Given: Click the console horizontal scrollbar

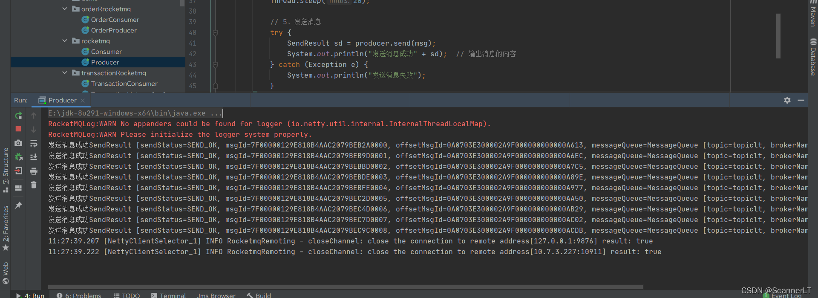Looking at the screenshot, I should point(345,287).
